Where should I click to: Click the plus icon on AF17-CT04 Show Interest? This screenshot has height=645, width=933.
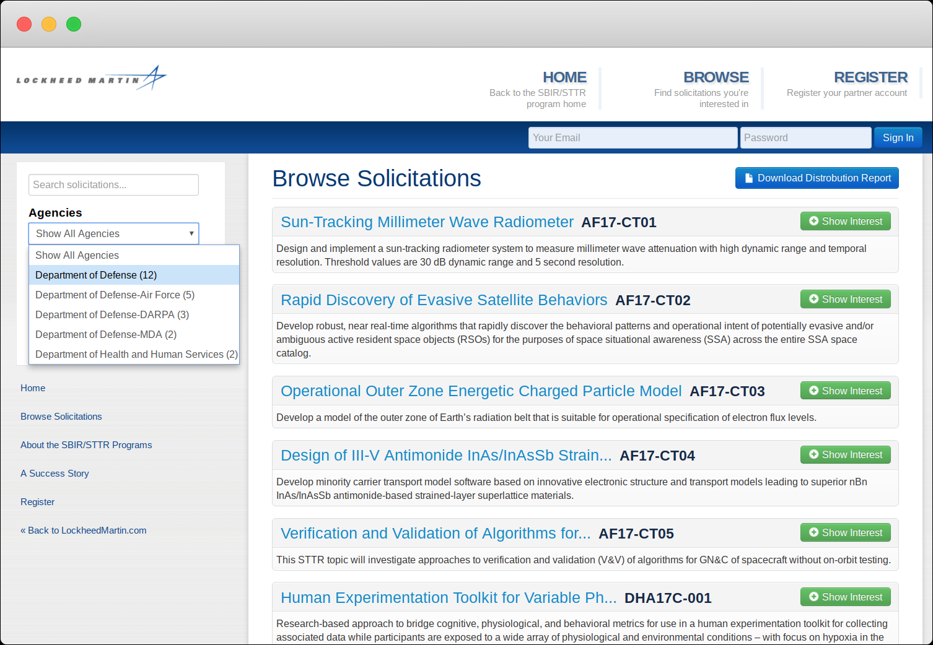[x=813, y=454]
